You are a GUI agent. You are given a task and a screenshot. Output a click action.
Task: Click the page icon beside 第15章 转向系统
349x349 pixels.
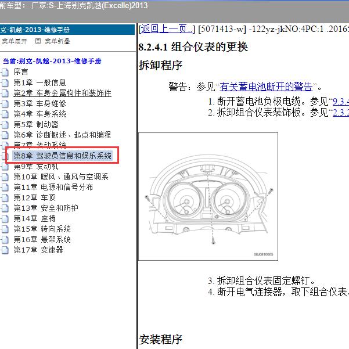tap(5, 229)
